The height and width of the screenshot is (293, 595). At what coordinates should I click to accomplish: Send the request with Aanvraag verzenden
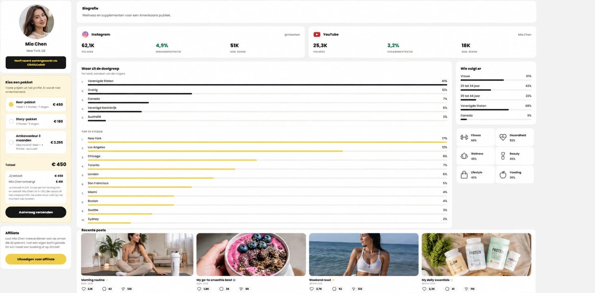(x=36, y=212)
